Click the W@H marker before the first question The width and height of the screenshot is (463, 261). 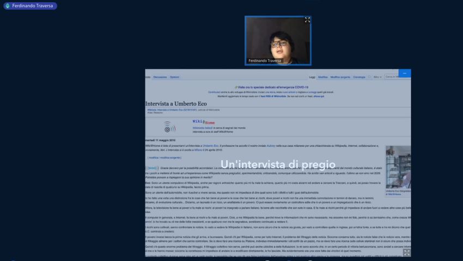(x=152, y=168)
